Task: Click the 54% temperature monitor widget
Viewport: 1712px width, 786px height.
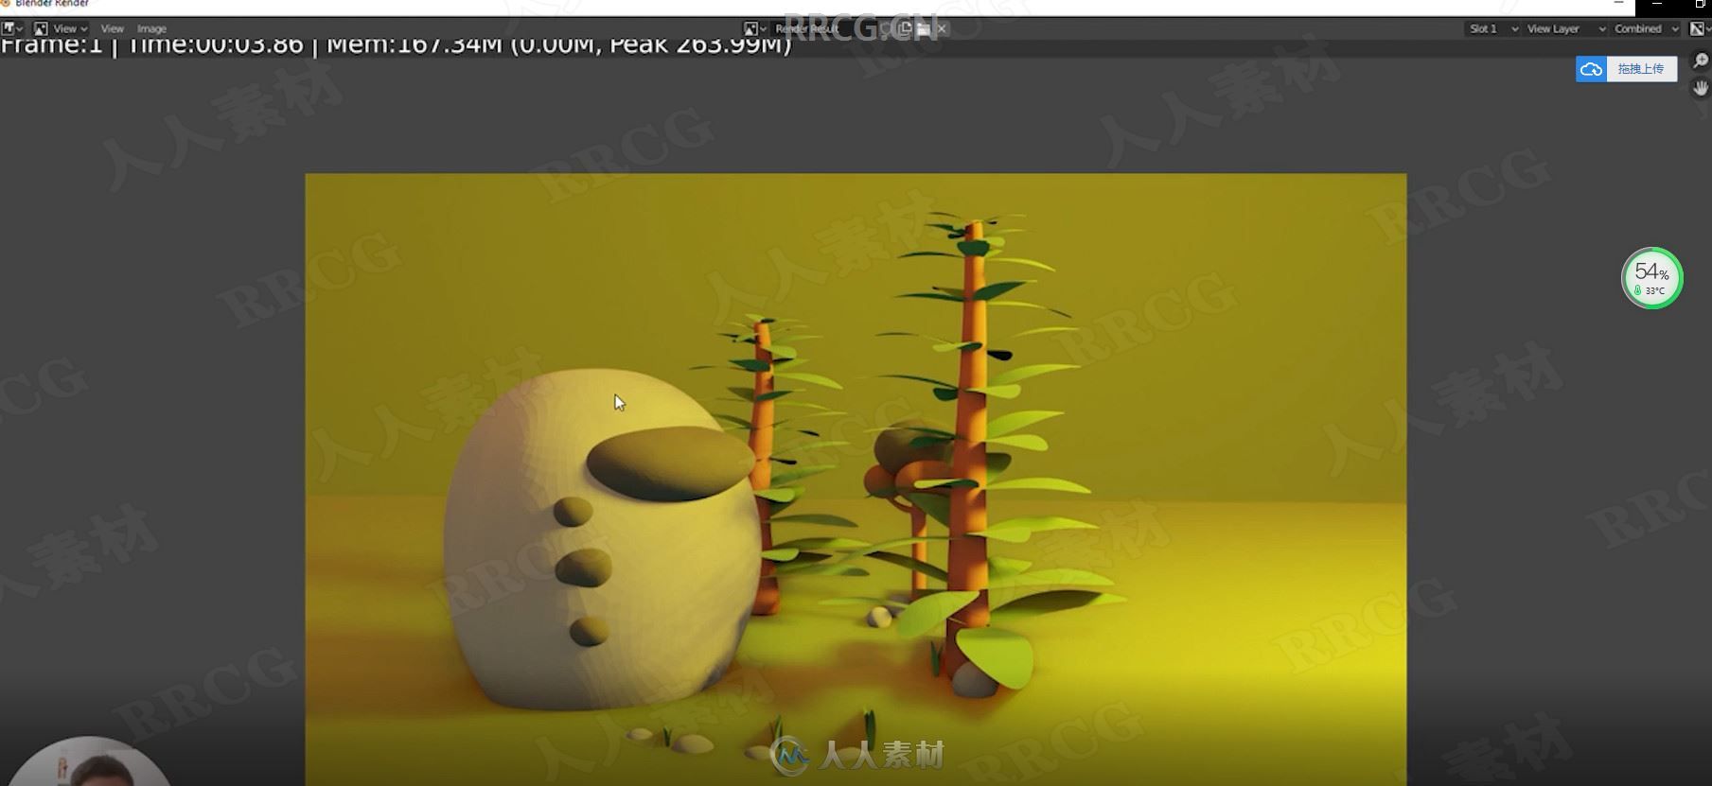Action: pyautogui.click(x=1651, y=278)
